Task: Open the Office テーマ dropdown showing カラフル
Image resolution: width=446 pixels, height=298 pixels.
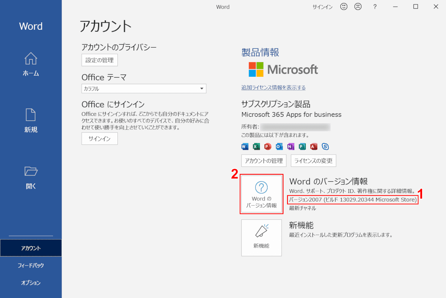Action: pos(144,89)
